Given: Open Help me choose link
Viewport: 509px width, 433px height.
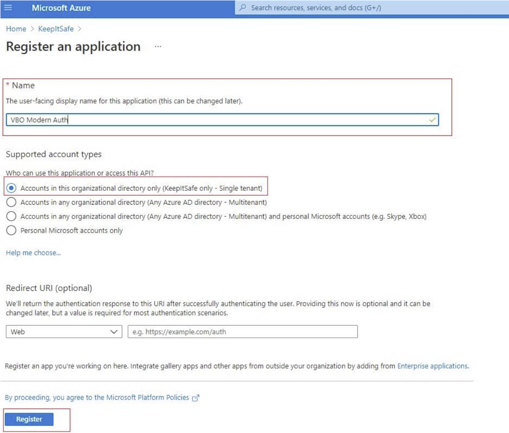Looking at the screenshot, I should [x=33, y=253].
